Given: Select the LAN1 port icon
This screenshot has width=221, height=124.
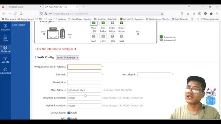Looking at the screenshot, I should (x=94, y=36).
